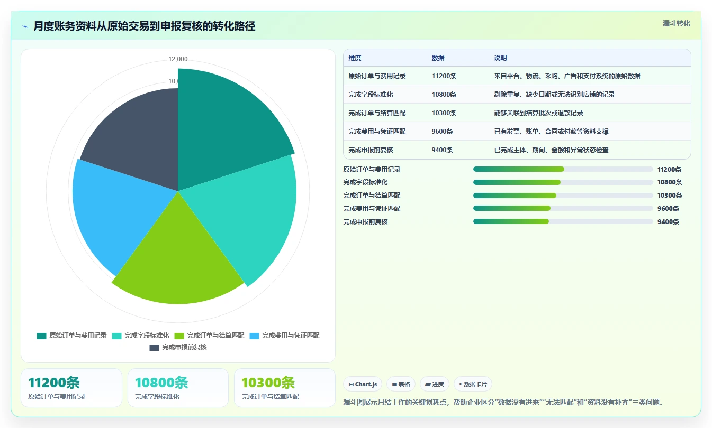Click the 说明 column header

coord(500,58)
